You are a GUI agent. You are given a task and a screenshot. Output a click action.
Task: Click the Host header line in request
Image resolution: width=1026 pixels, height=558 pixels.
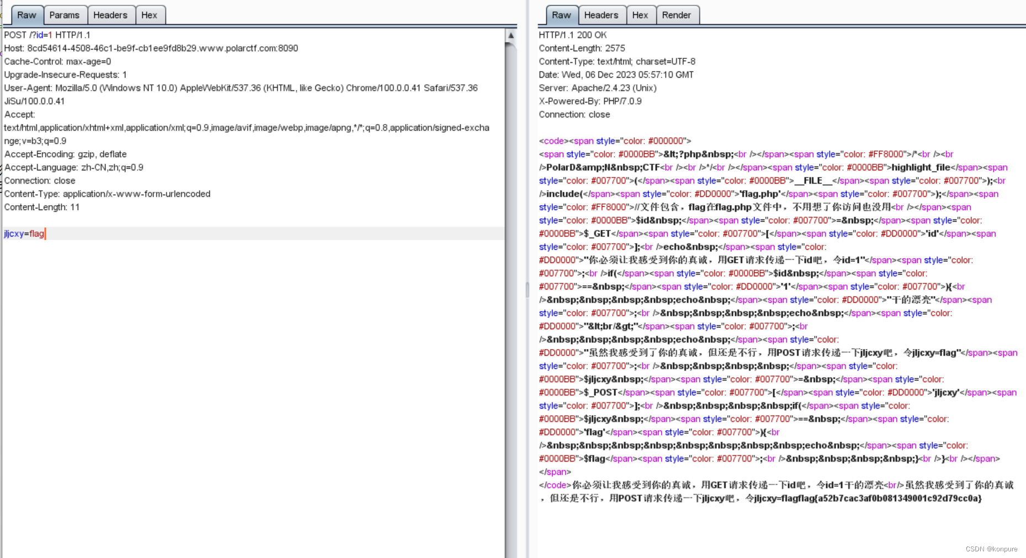pyautogui.click(x=151, y=48)
